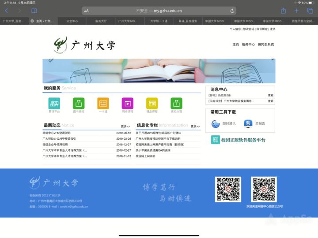Image resolution: width=318 pixels, height=238 pixels.
Task: Open notice 微信企业号使用说明
Action: point(55,145)
